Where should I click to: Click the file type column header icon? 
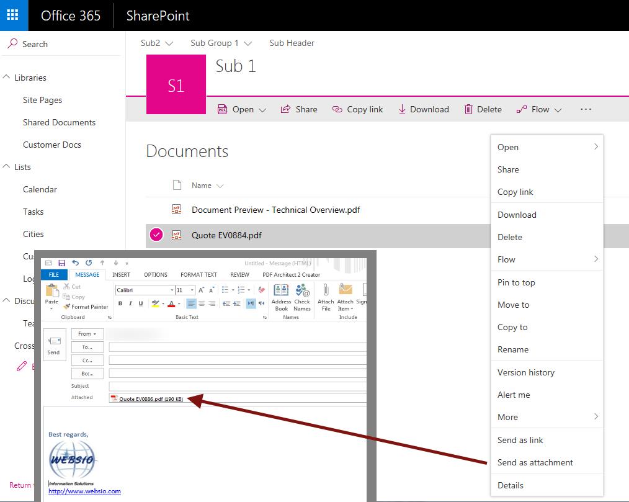click(x=177, y=185)
